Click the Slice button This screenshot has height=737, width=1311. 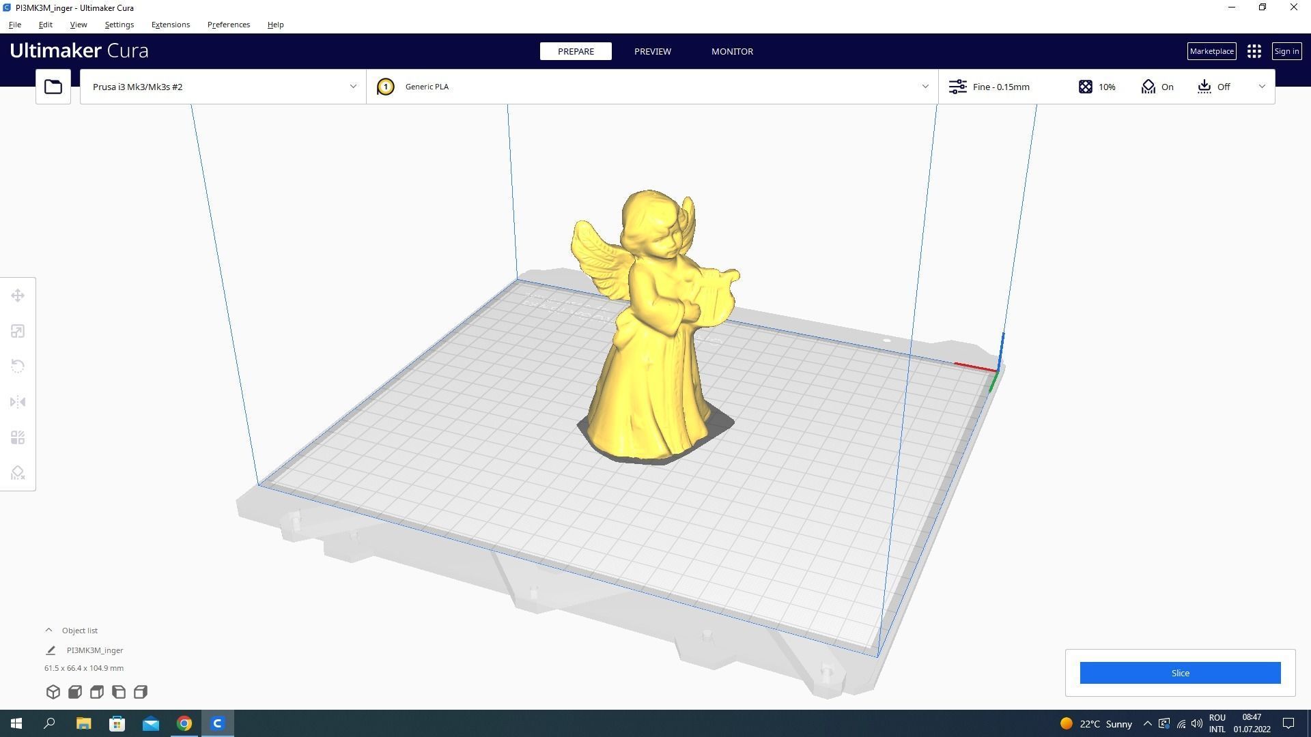[x=1180, y=673]
